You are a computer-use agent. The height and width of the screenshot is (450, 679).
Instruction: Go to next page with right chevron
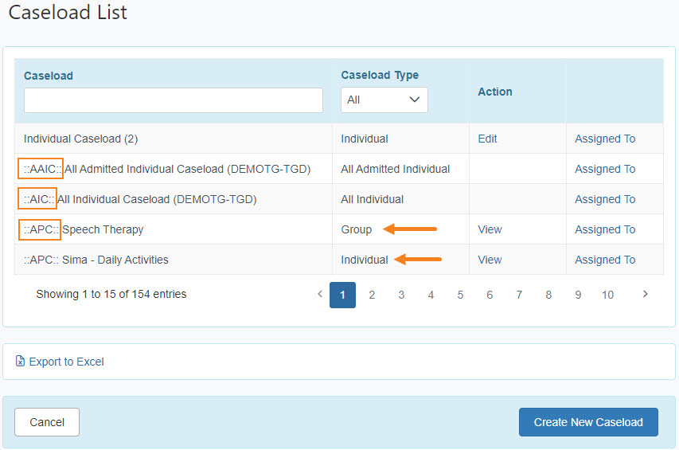click(646, 294)
